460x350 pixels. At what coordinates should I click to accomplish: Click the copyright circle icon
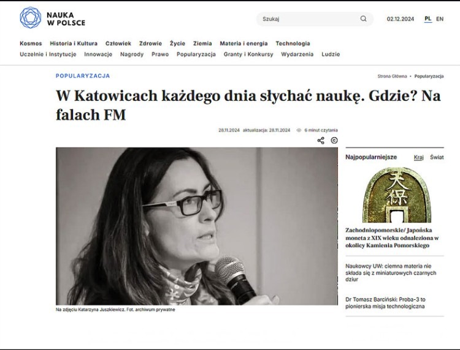click(334, 141)
